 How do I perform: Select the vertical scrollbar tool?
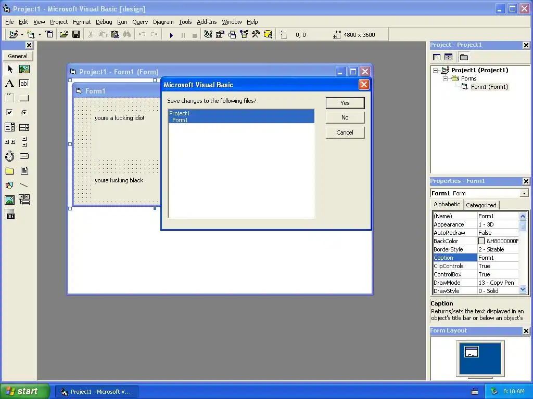click(24, 142)
